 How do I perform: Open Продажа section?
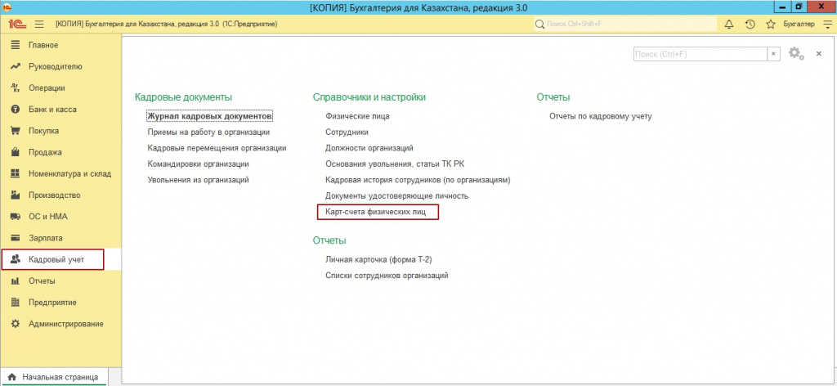point(60,152)
